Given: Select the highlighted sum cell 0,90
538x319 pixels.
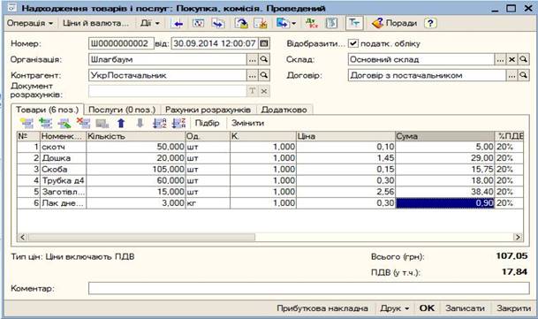Looking at the screenshot, I should (x=444, y=203).
